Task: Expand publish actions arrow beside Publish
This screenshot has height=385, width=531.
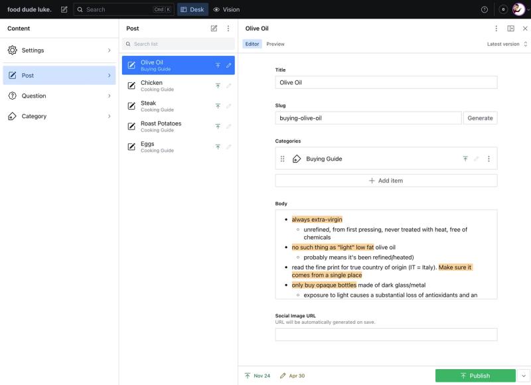Action: pos(524,376)
